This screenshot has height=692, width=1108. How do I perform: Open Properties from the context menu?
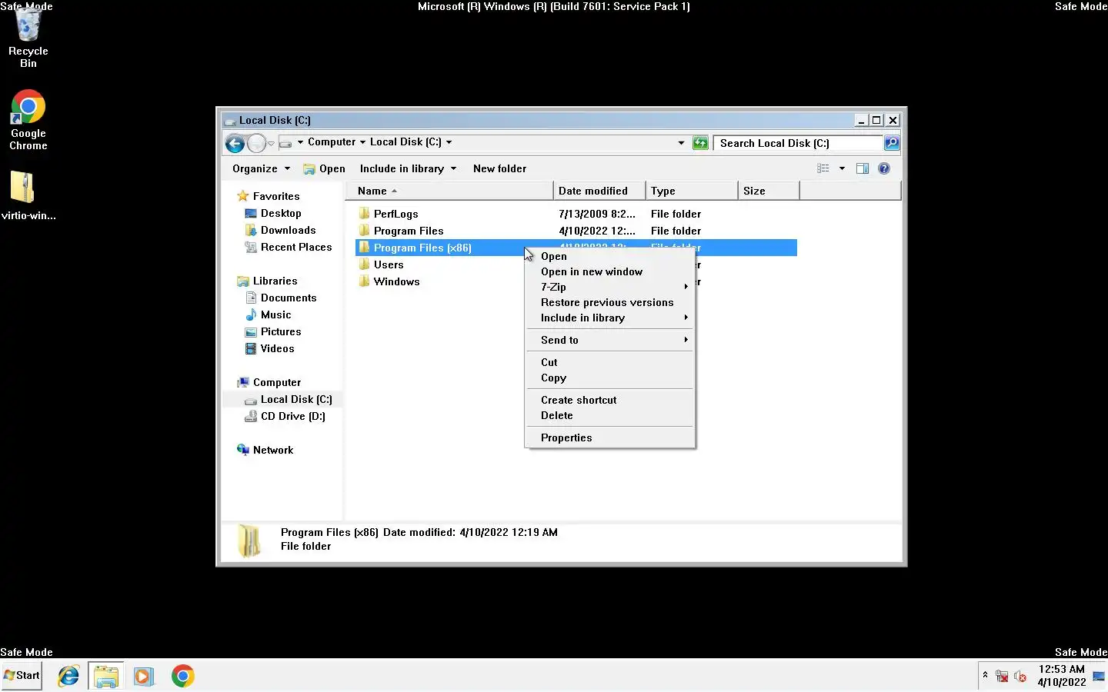[611, 437]
